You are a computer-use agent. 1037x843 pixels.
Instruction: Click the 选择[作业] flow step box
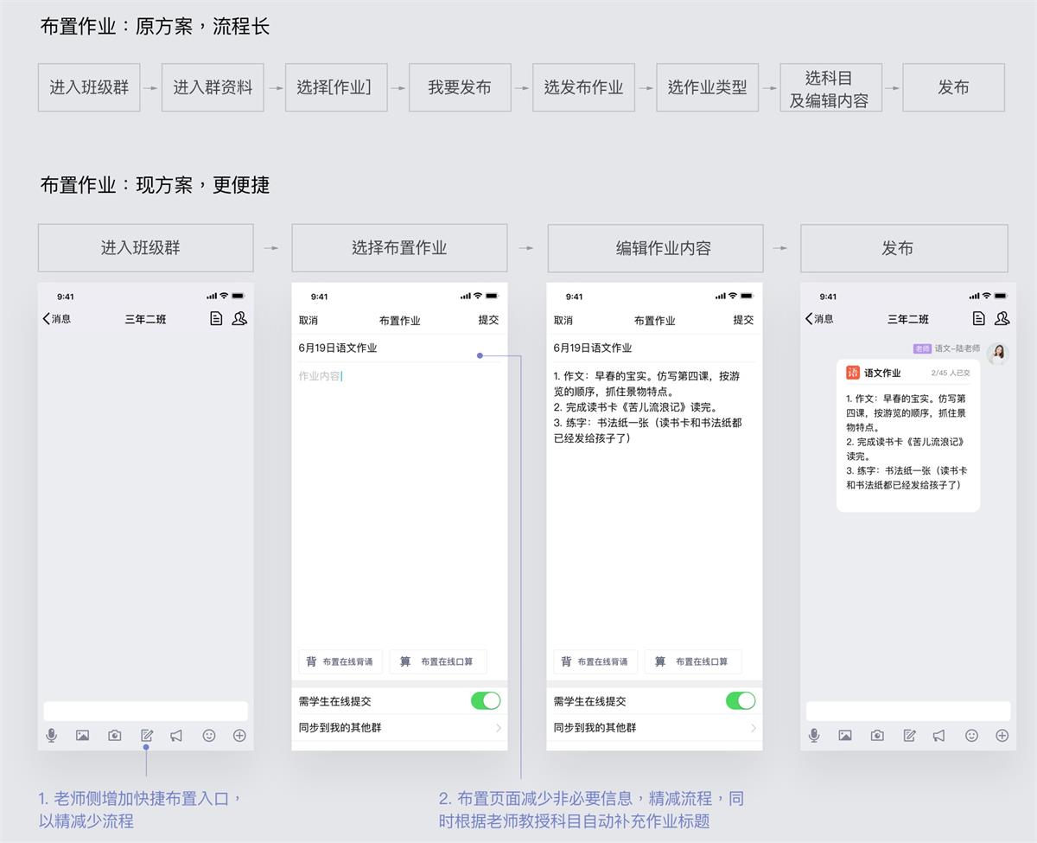click(x=336, y=87)
